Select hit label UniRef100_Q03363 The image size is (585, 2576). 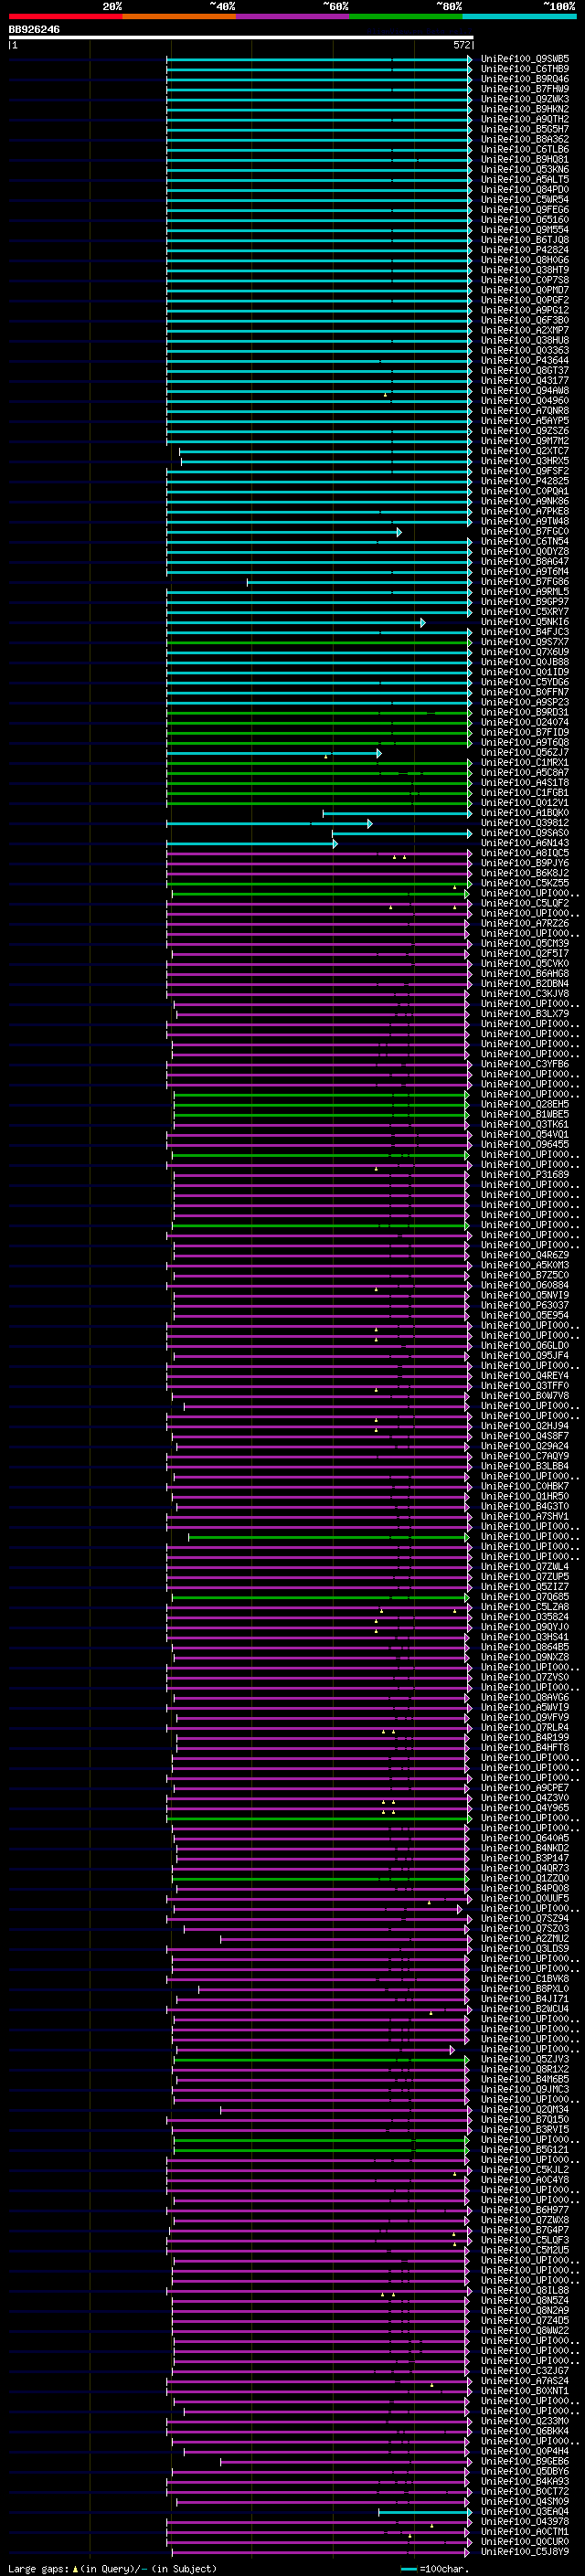(524, 351)
